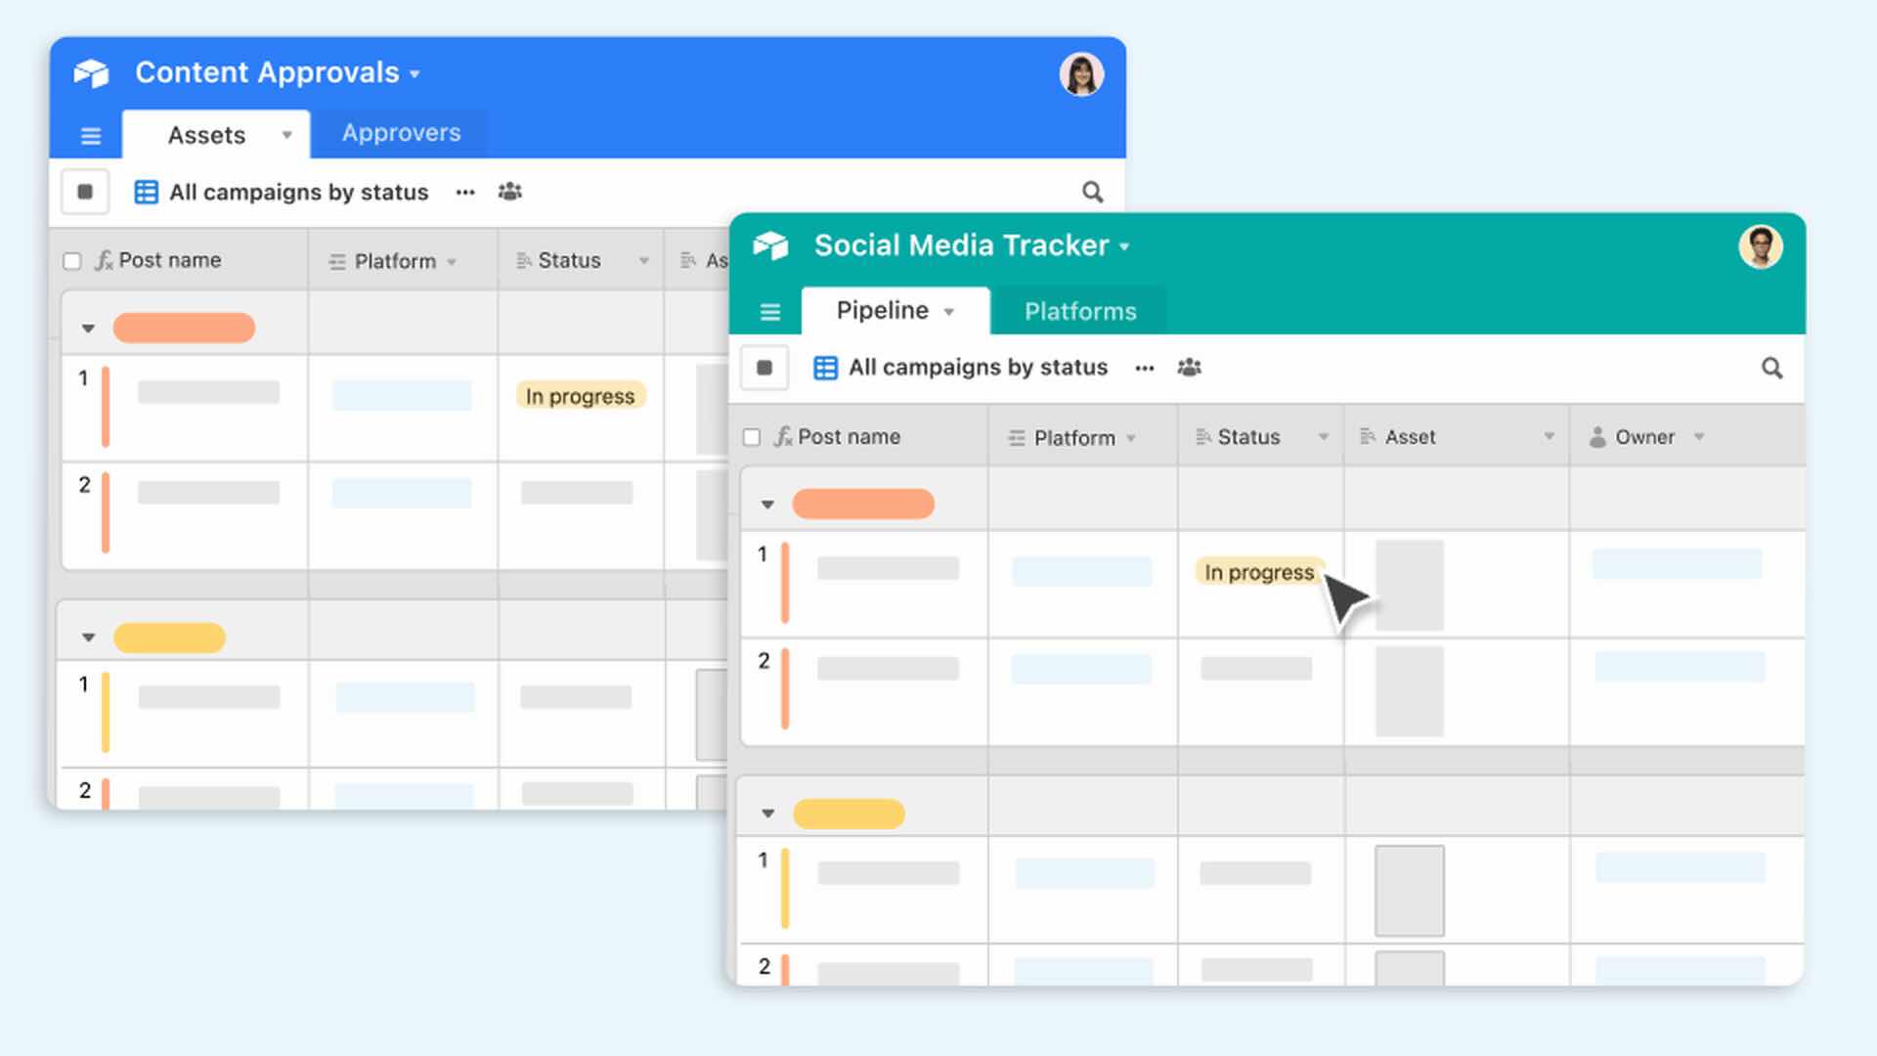Open Owner column dropdown arrow

click(1699, 437)
